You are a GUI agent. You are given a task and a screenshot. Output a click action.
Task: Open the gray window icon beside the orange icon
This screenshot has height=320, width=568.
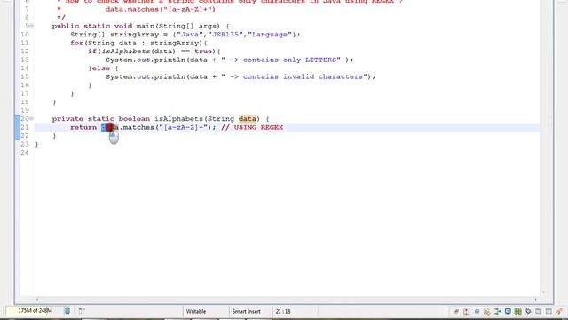548,311
